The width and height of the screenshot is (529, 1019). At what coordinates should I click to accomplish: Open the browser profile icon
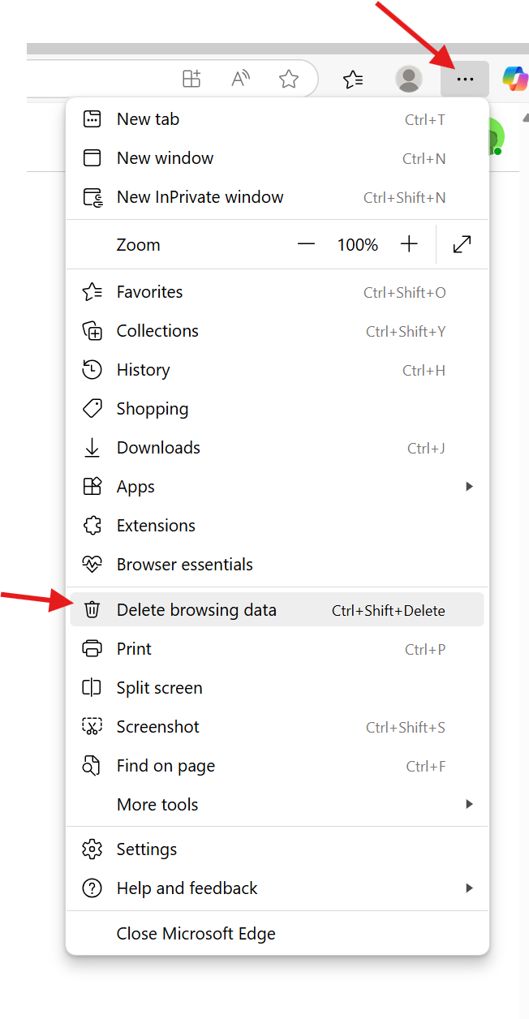pos(408,79)
